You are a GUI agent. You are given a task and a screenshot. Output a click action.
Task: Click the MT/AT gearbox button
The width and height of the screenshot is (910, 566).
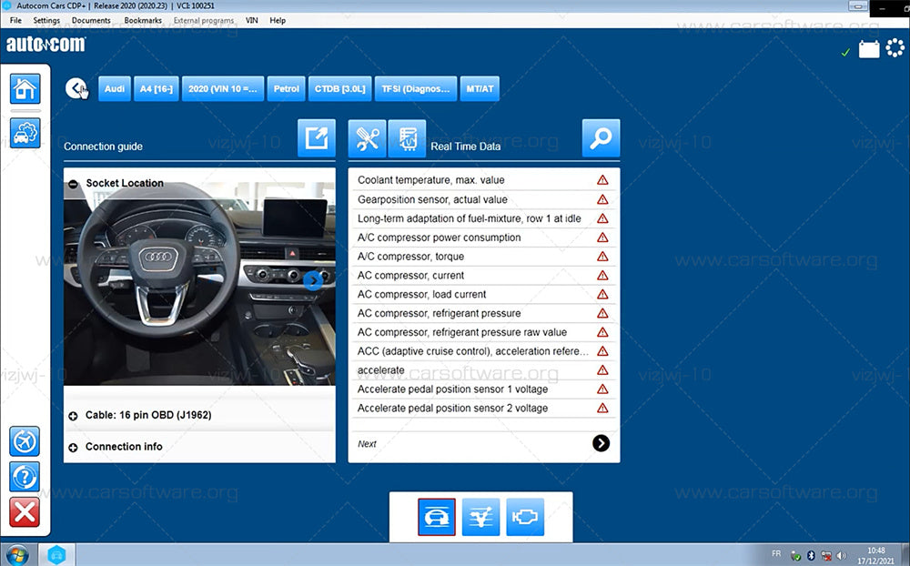click(480, 89)
